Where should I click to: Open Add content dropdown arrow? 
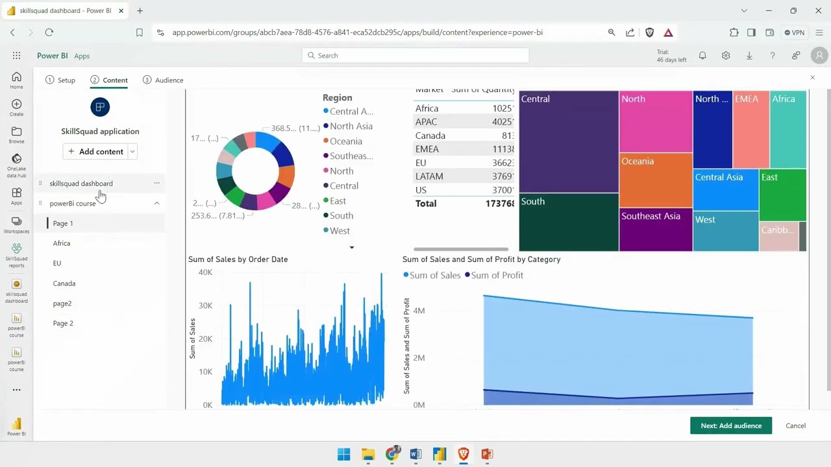tap(132, 152)
